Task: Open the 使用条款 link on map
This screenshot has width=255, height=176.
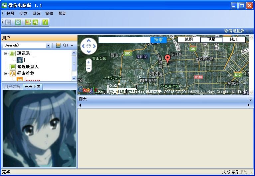Action: [x=239, y=92]
